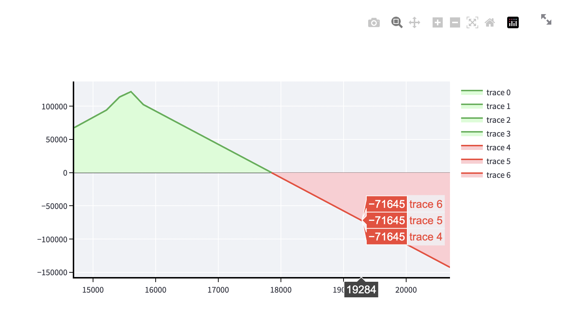Image resolution: width=564 pixels, height=310 pixels.
Task: Click the Zoom out minus button
Action: click(455, 22)
